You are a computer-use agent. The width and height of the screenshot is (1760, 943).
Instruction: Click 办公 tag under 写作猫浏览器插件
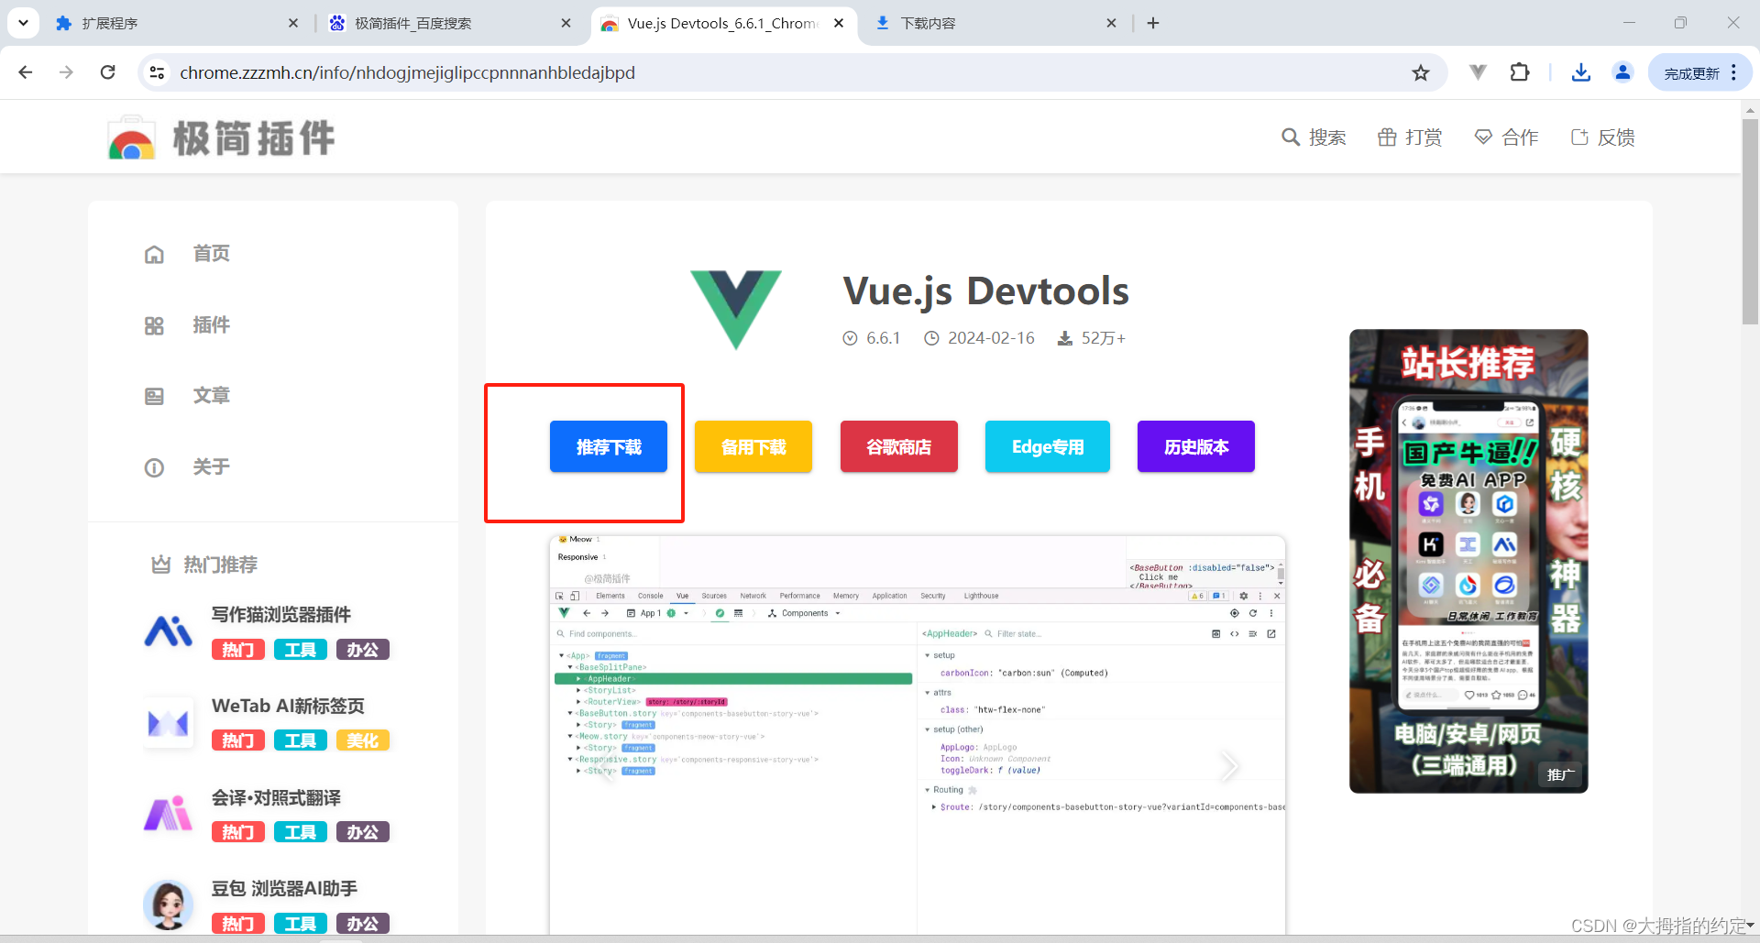363,650
